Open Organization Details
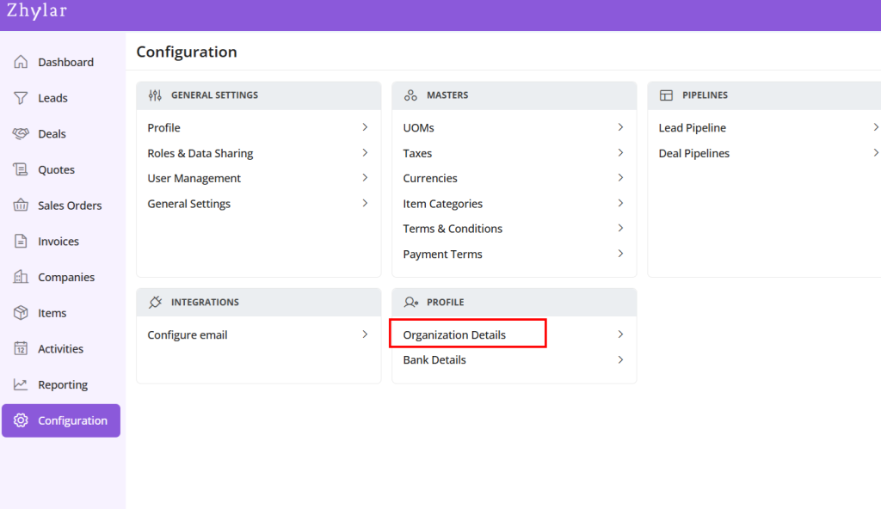881x509 pixels. pos(454,334)
